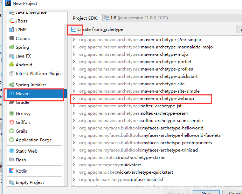Expand softeu-archetype-jsf entry

click(74, 106)
